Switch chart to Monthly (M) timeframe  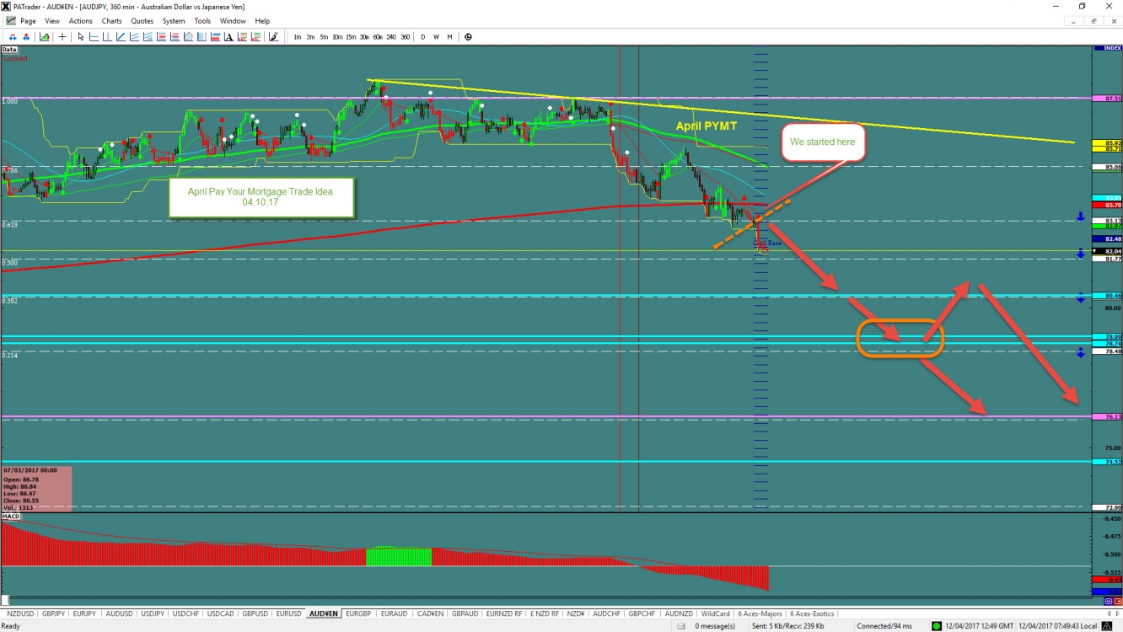449,37
